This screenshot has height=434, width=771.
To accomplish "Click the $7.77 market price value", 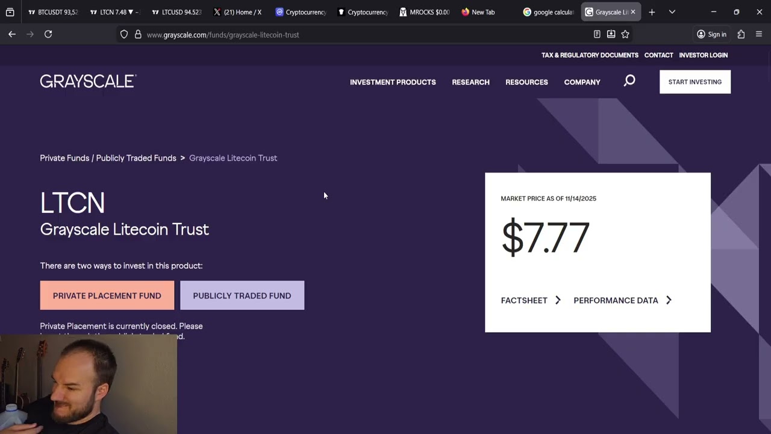I will coord(545,237).
